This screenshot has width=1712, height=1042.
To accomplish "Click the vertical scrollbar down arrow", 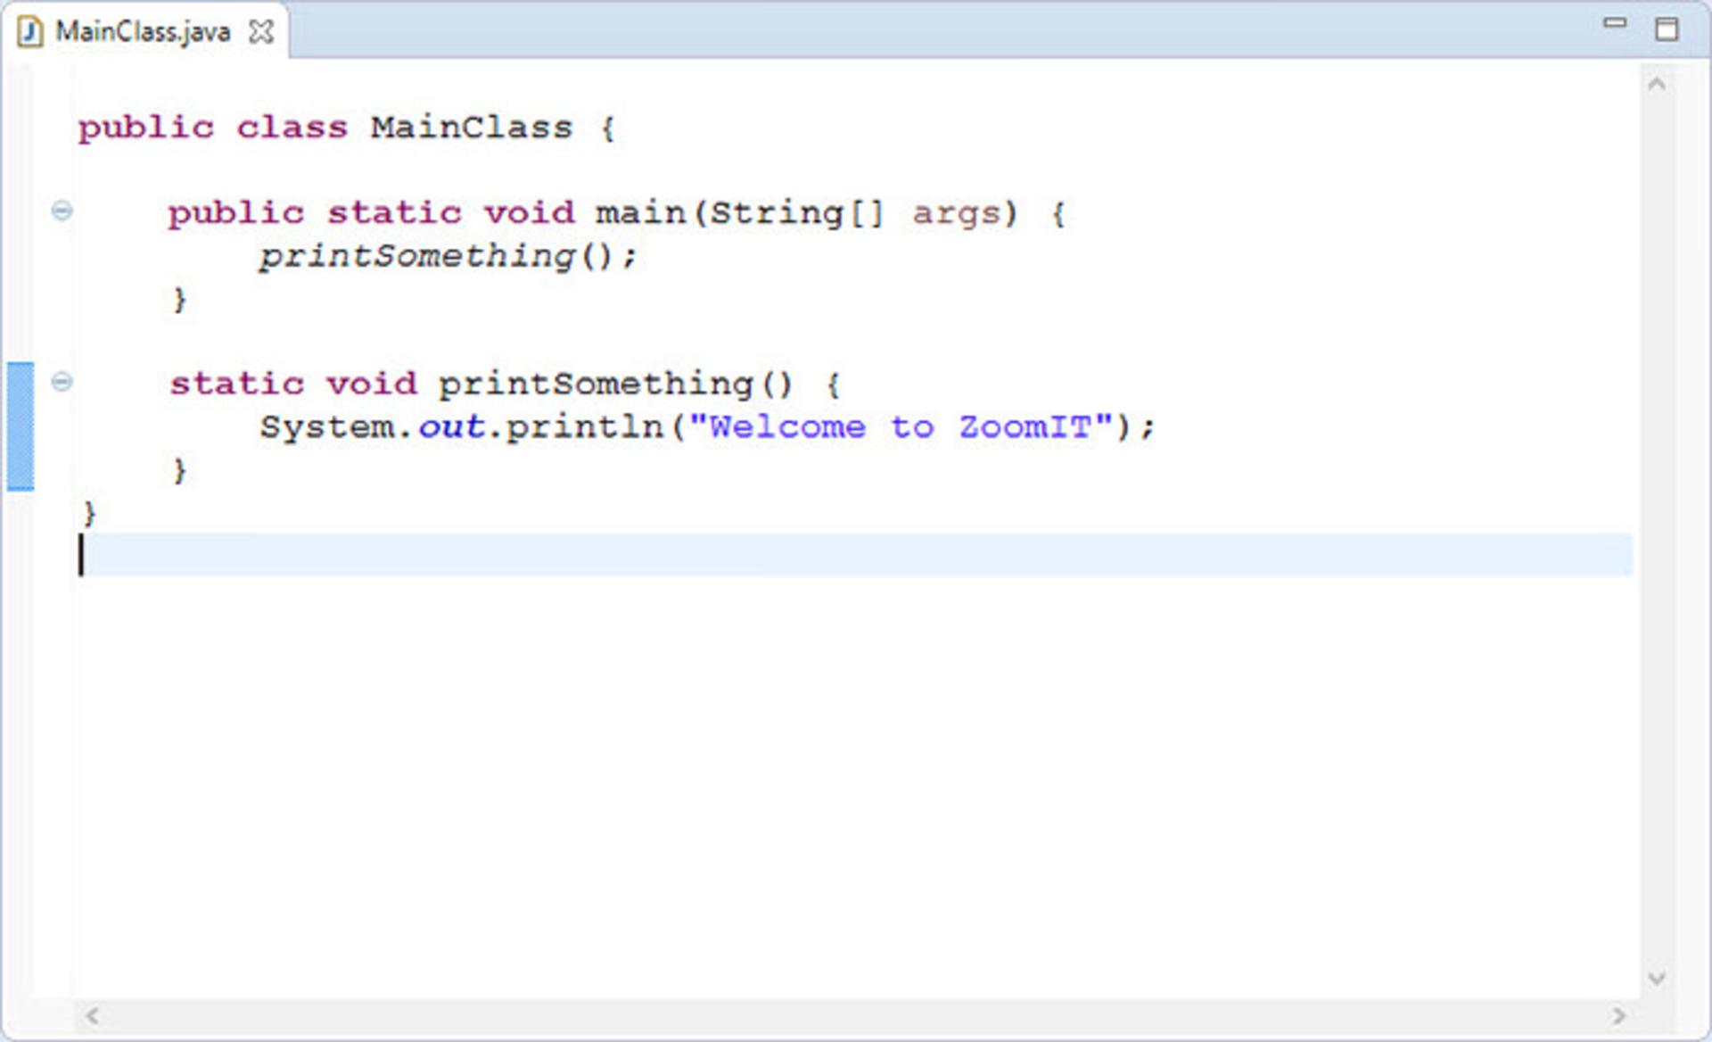I will tap(1657, 979).
